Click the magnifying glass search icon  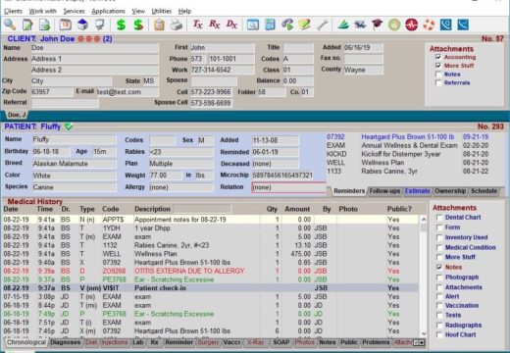[10, 25]
